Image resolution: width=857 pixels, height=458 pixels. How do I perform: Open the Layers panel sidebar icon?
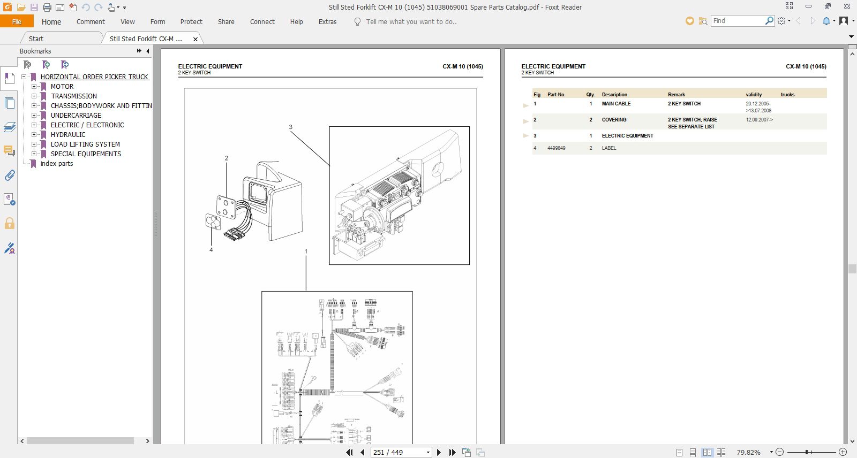tap(9, 127)
